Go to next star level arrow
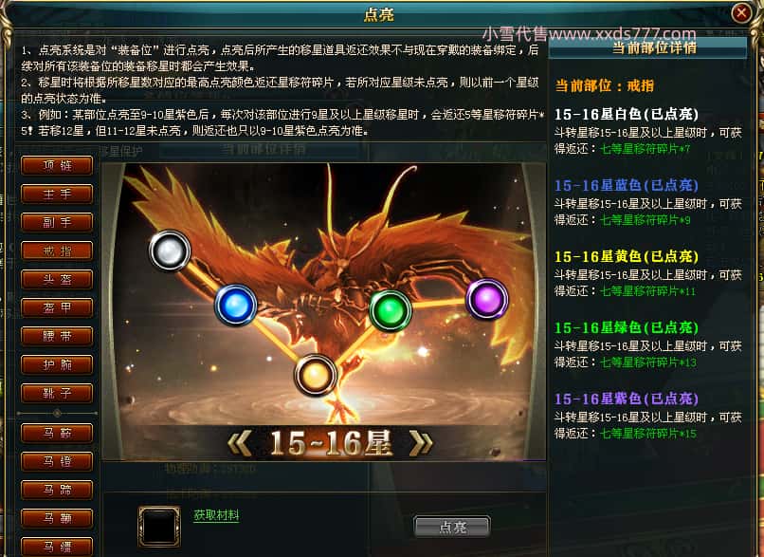764x557 pixels. click(x=421, y=443)
